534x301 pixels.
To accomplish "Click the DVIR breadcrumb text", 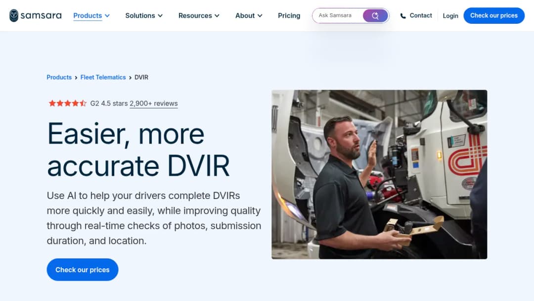I will 141,77.
